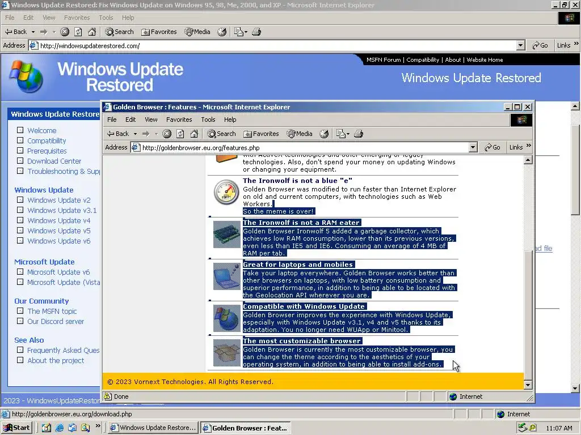Click the Windows Update globe feature icon
The width and height of the screenshot is (581, 435).
point(227,318)
